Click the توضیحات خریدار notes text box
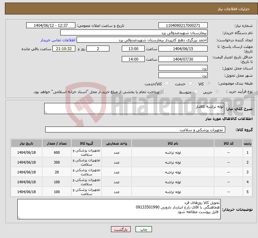The width and height of the screenshot is (258, 238). click(x=119, y=209)
